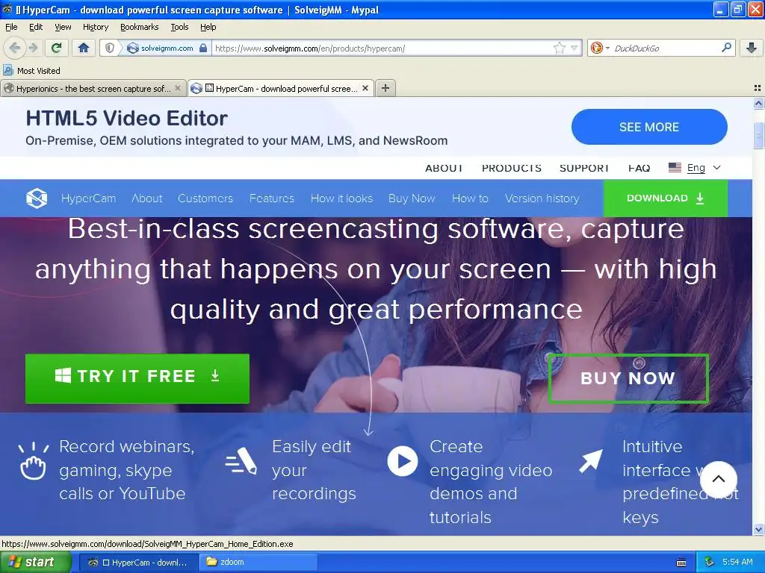Go to the Buy Now nav link
This screenshot has width=765, height=573.
(412, 198)
